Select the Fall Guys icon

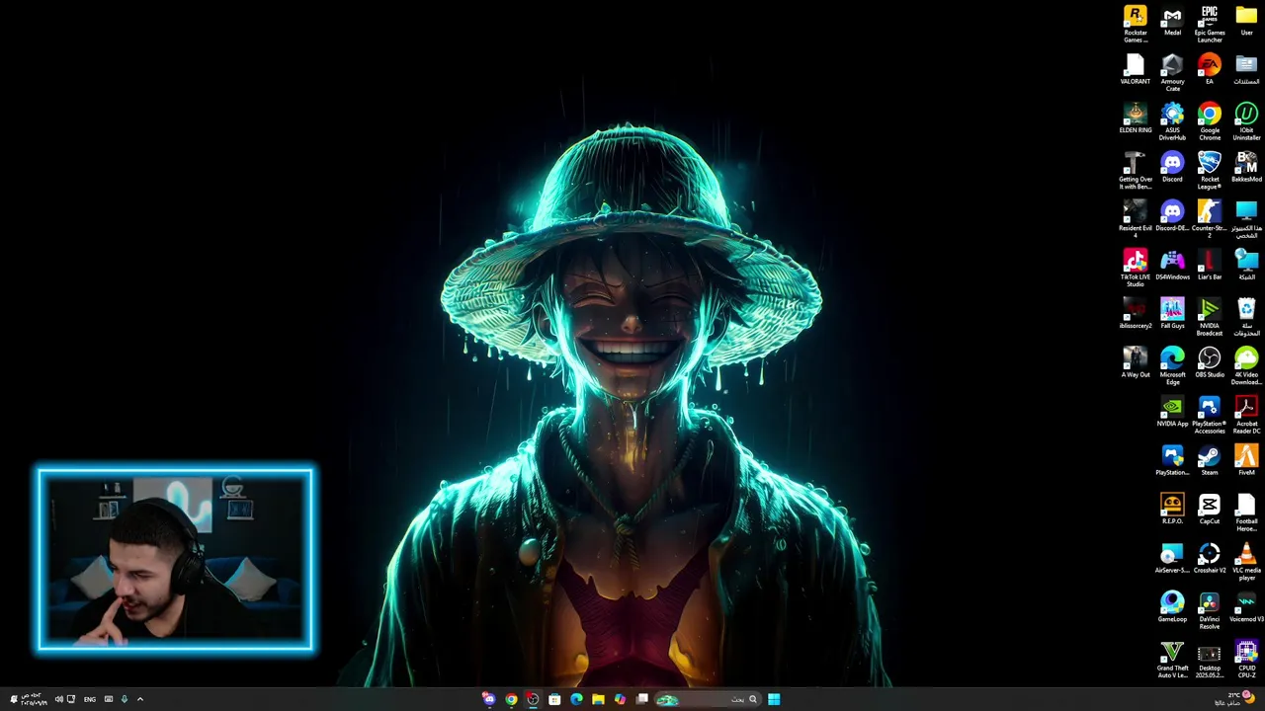point(1172,314)
